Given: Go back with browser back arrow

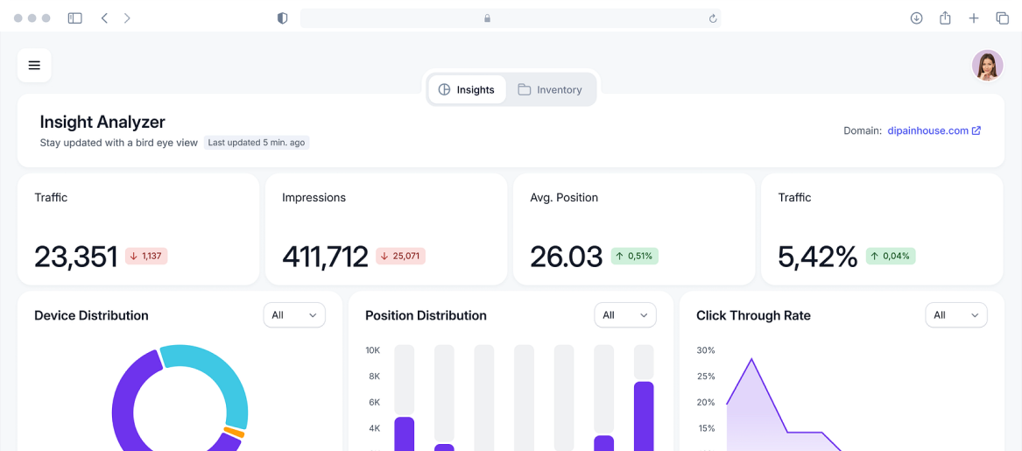Looking at the screenshot, I should pyautogui.click(x=104, y=18).
